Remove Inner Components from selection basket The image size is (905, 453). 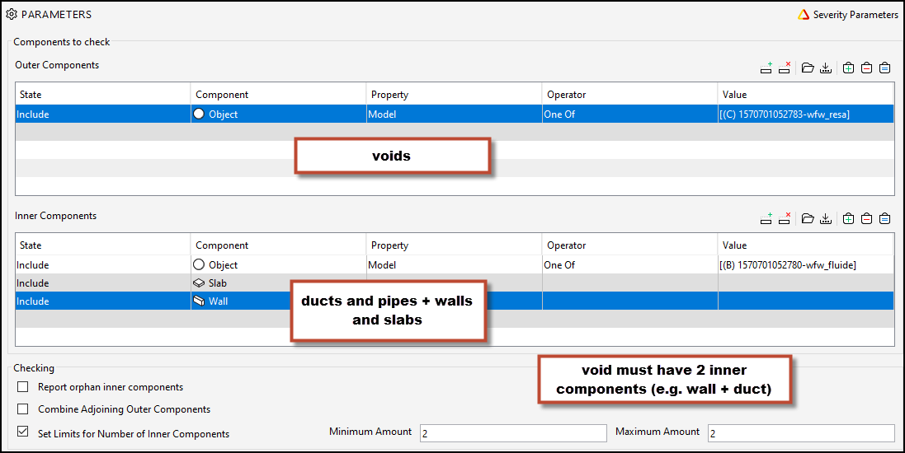[866, 218]
